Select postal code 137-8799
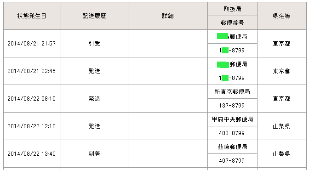The height and width of the screenshot is (170, 309). (232, 106)
